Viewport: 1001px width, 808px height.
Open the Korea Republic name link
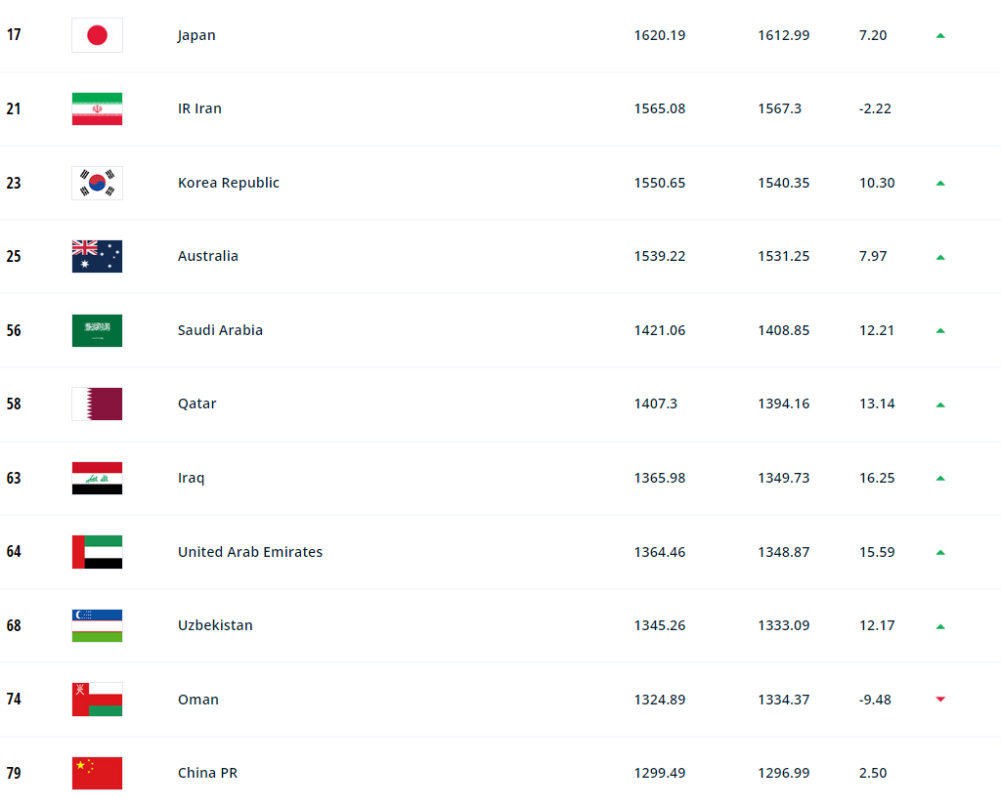(228, 183)
